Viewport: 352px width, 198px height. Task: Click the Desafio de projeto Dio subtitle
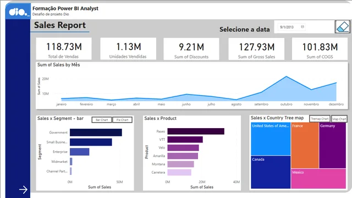point(51,14)
